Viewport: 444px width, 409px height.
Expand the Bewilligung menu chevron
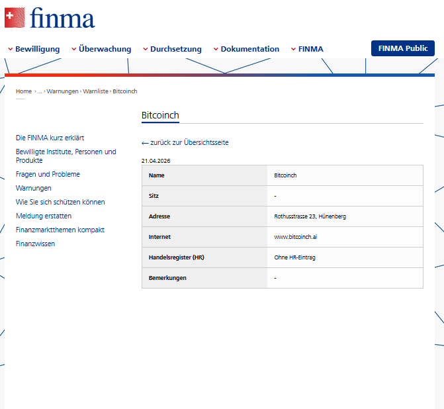coord(11,49)
